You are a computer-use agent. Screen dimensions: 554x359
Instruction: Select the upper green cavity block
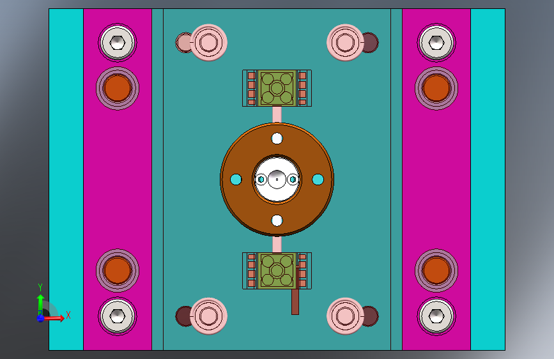[x=277, y=88]
